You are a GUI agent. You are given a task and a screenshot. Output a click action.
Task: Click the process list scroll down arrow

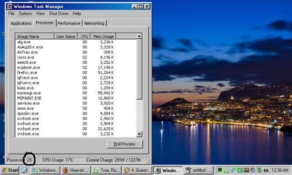[x=139, y=134]
